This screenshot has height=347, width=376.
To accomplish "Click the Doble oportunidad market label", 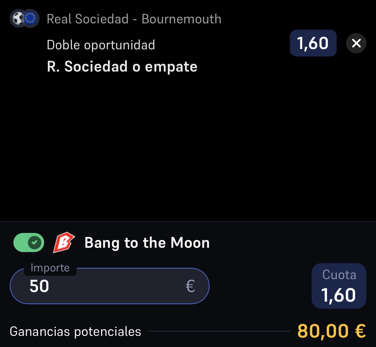I will point(101,45).
